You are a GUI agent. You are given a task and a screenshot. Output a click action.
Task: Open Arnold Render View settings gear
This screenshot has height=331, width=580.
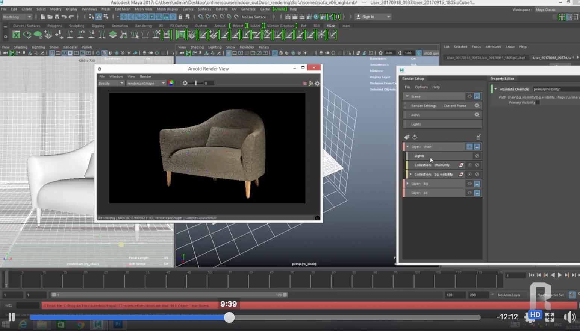click(317, 84)
